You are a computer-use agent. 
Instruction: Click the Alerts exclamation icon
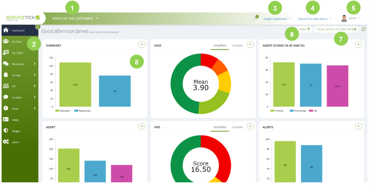click(x=6, y=108)
